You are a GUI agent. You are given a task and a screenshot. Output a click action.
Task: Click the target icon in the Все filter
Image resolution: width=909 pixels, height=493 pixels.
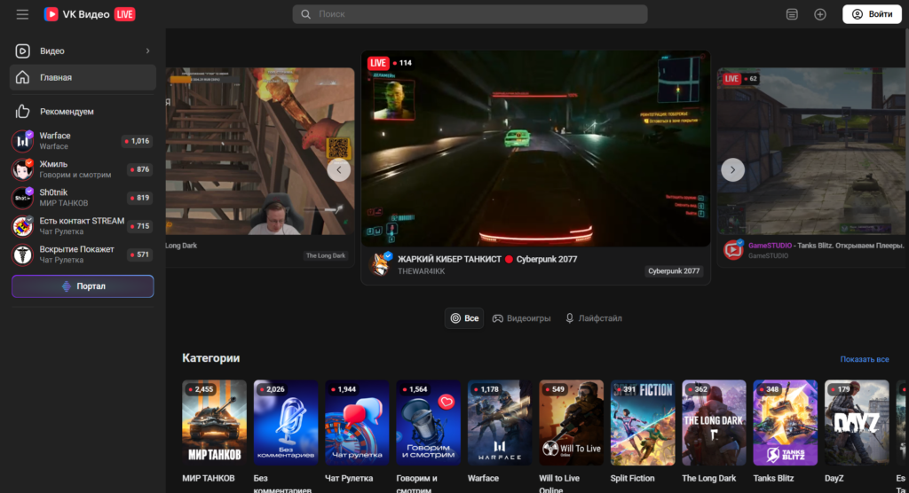pyautogui.click(x=455, y=318)
